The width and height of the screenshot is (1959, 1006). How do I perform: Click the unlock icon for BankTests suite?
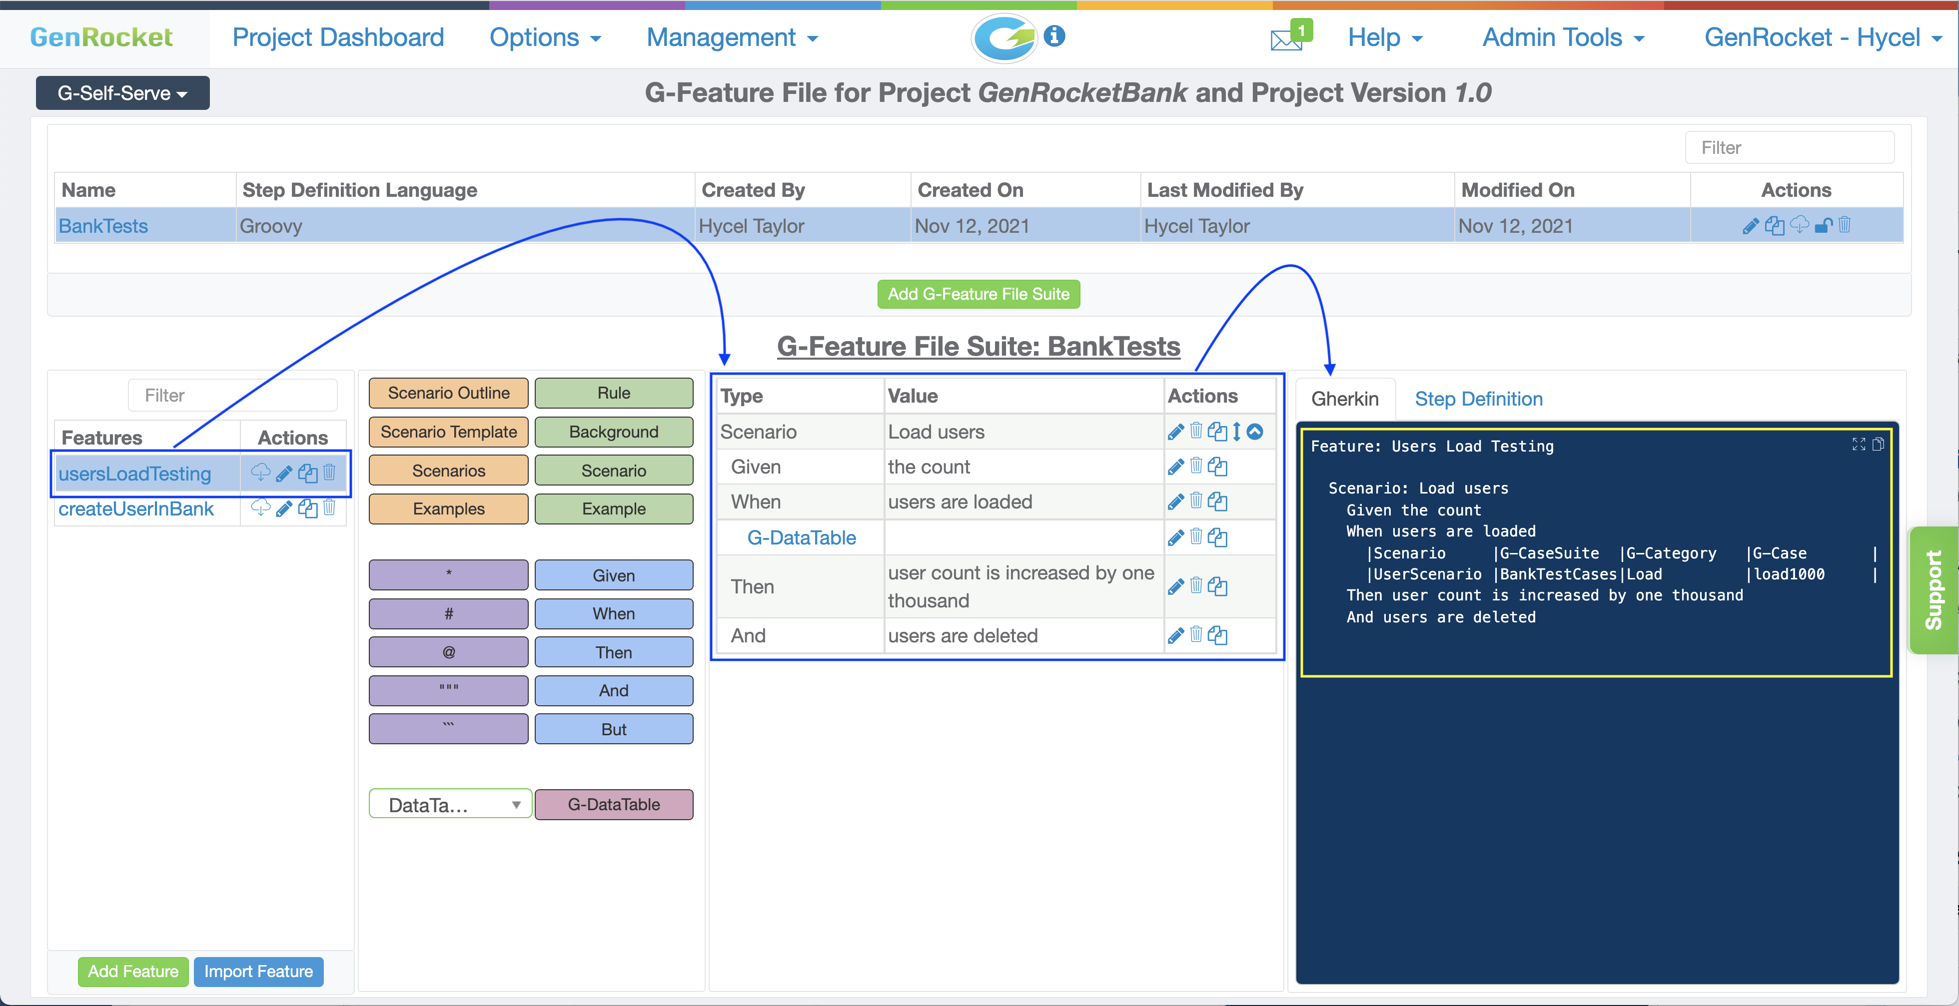[x=1823, y=226]
